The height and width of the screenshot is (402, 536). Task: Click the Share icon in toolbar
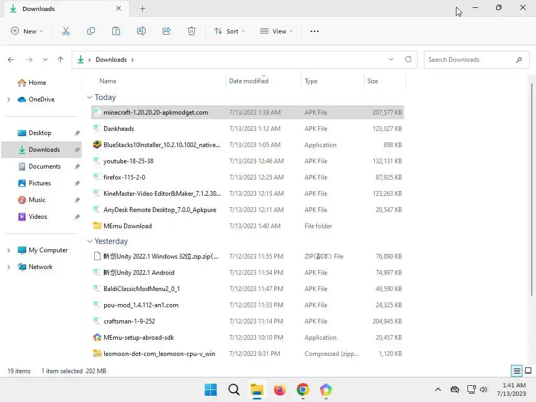[166, 31]
